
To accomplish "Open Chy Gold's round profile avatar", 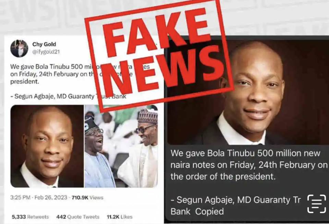I will pos(19,48).
